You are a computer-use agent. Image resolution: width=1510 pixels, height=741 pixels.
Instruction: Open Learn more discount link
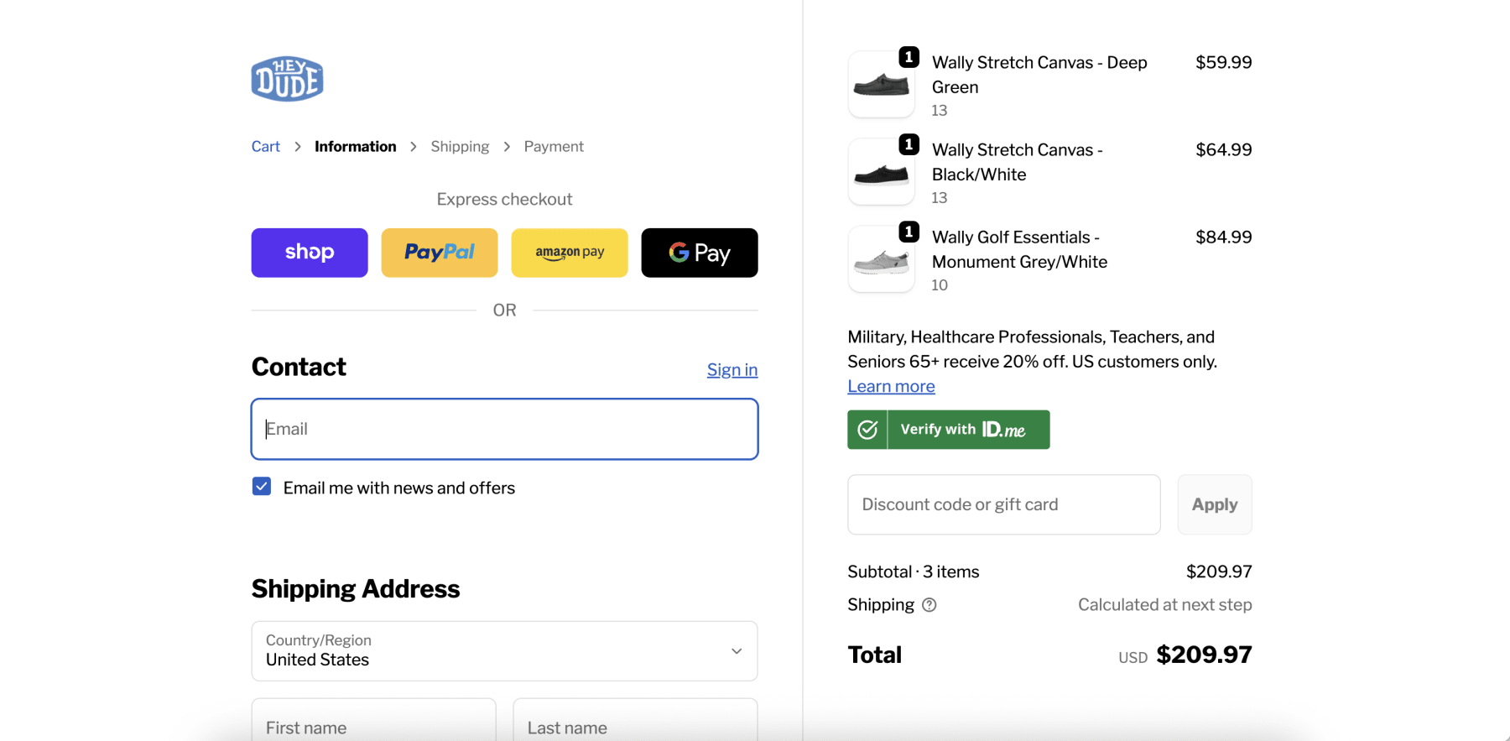point(891,387)
